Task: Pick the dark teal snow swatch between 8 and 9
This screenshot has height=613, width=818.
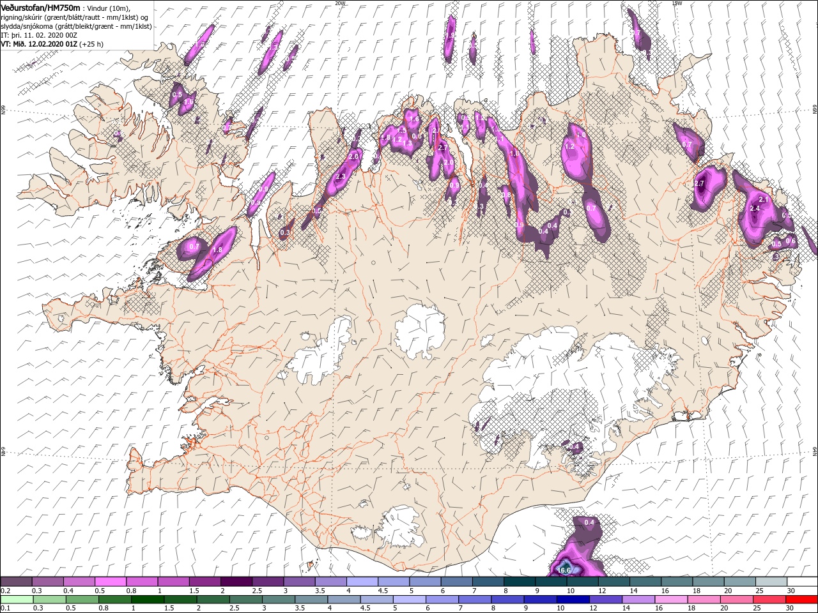Action: (518, 582)
